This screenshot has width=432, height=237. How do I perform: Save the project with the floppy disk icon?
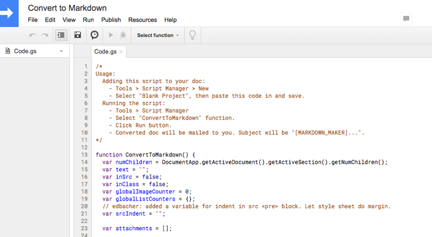(x=78, y=35)
